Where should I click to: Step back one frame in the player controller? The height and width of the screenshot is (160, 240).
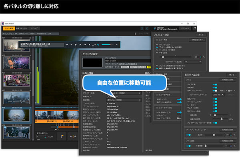[x=71, y=45]
